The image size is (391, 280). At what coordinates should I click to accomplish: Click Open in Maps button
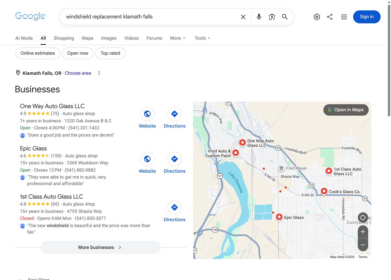click(x=346, y=110)
